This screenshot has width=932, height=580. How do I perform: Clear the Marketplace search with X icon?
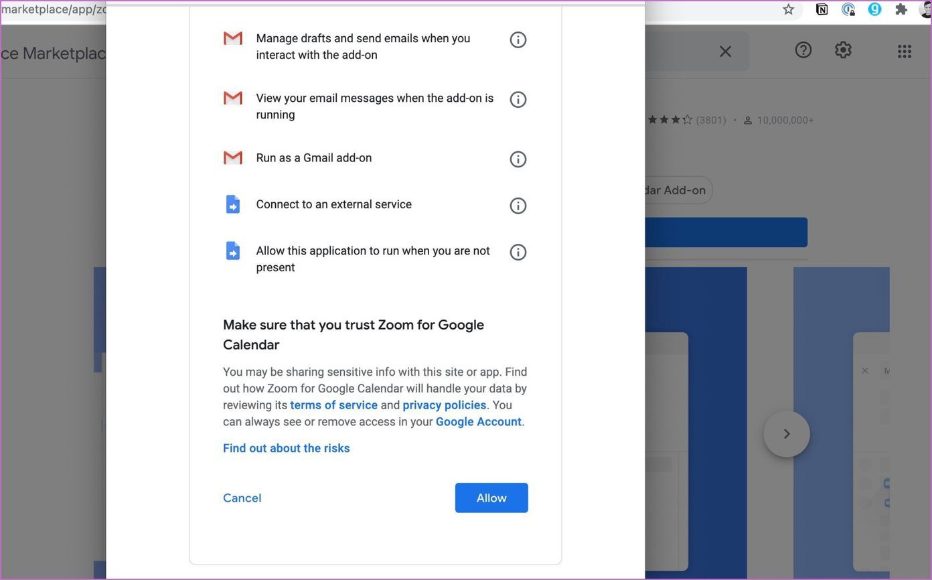(x=725, y=52)
